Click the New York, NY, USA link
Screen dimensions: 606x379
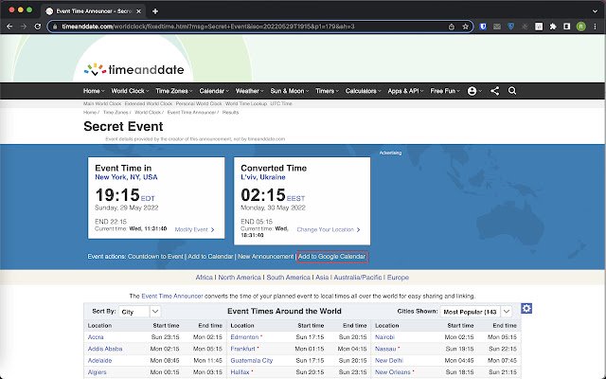coord(126,177)
